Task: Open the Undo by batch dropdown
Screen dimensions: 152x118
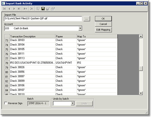Action: tap(72, 103)
